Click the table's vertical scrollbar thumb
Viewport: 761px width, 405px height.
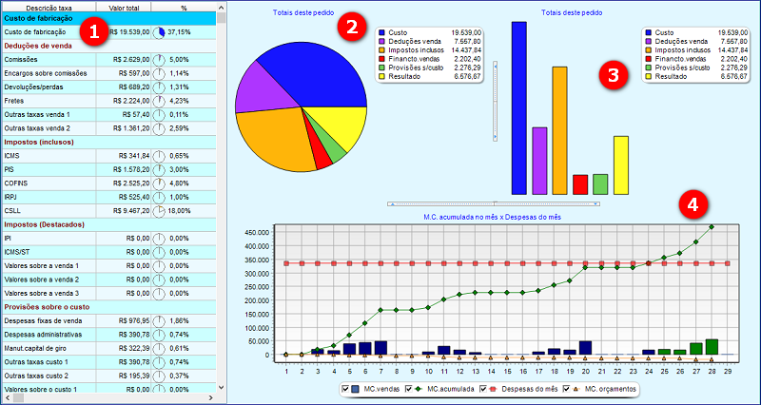tap(222, 18)
